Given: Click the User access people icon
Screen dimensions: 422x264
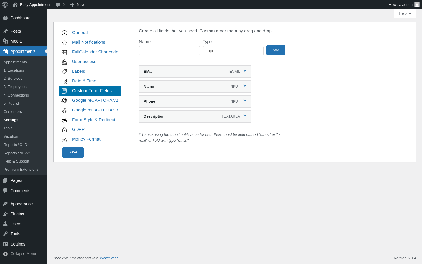Looking at the screenshot, I should coord(64,62).
